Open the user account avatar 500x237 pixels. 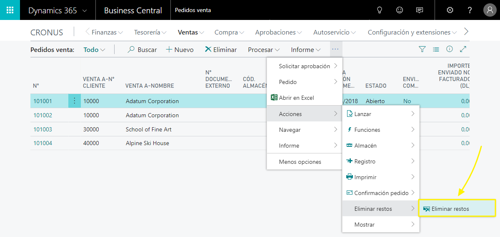(x=490, y=10)
